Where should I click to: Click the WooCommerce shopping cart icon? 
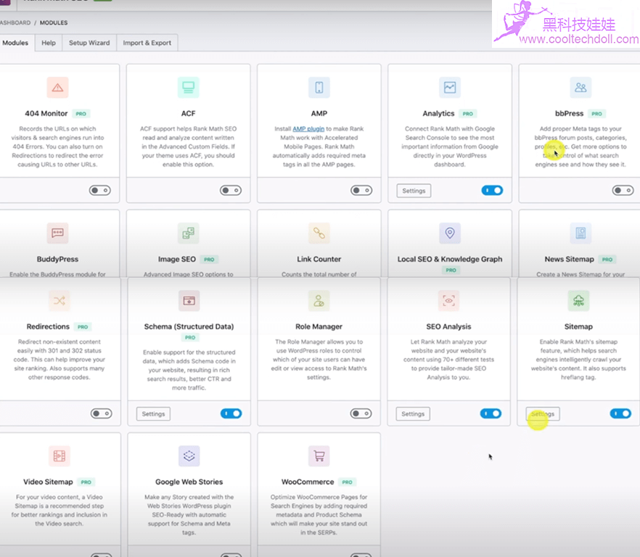click(319, 455)
